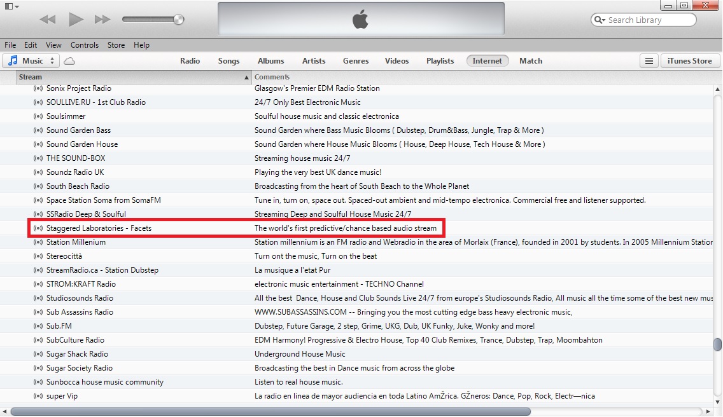
Task: Click stream icon for Soundz Radio UK
Action: pos(38,172)
